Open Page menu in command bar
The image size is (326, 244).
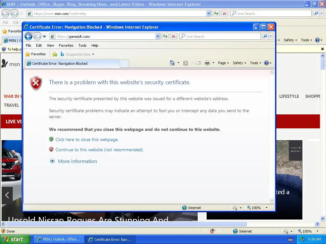click(x=223, y=63)
